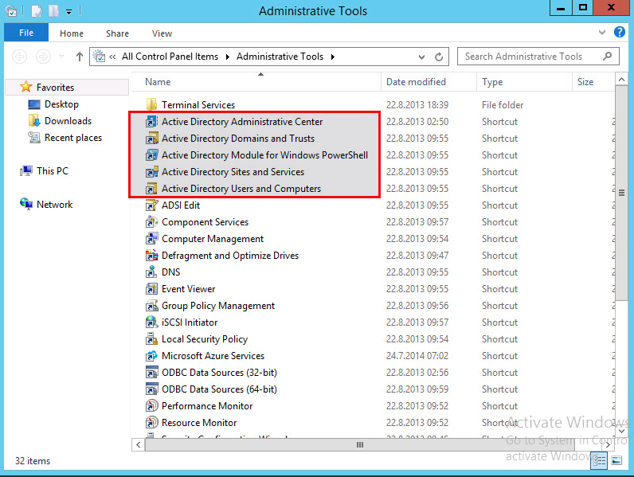634x477 pixels.
Task: Refresh the Administrative Tools folder view
Action: 439,57
